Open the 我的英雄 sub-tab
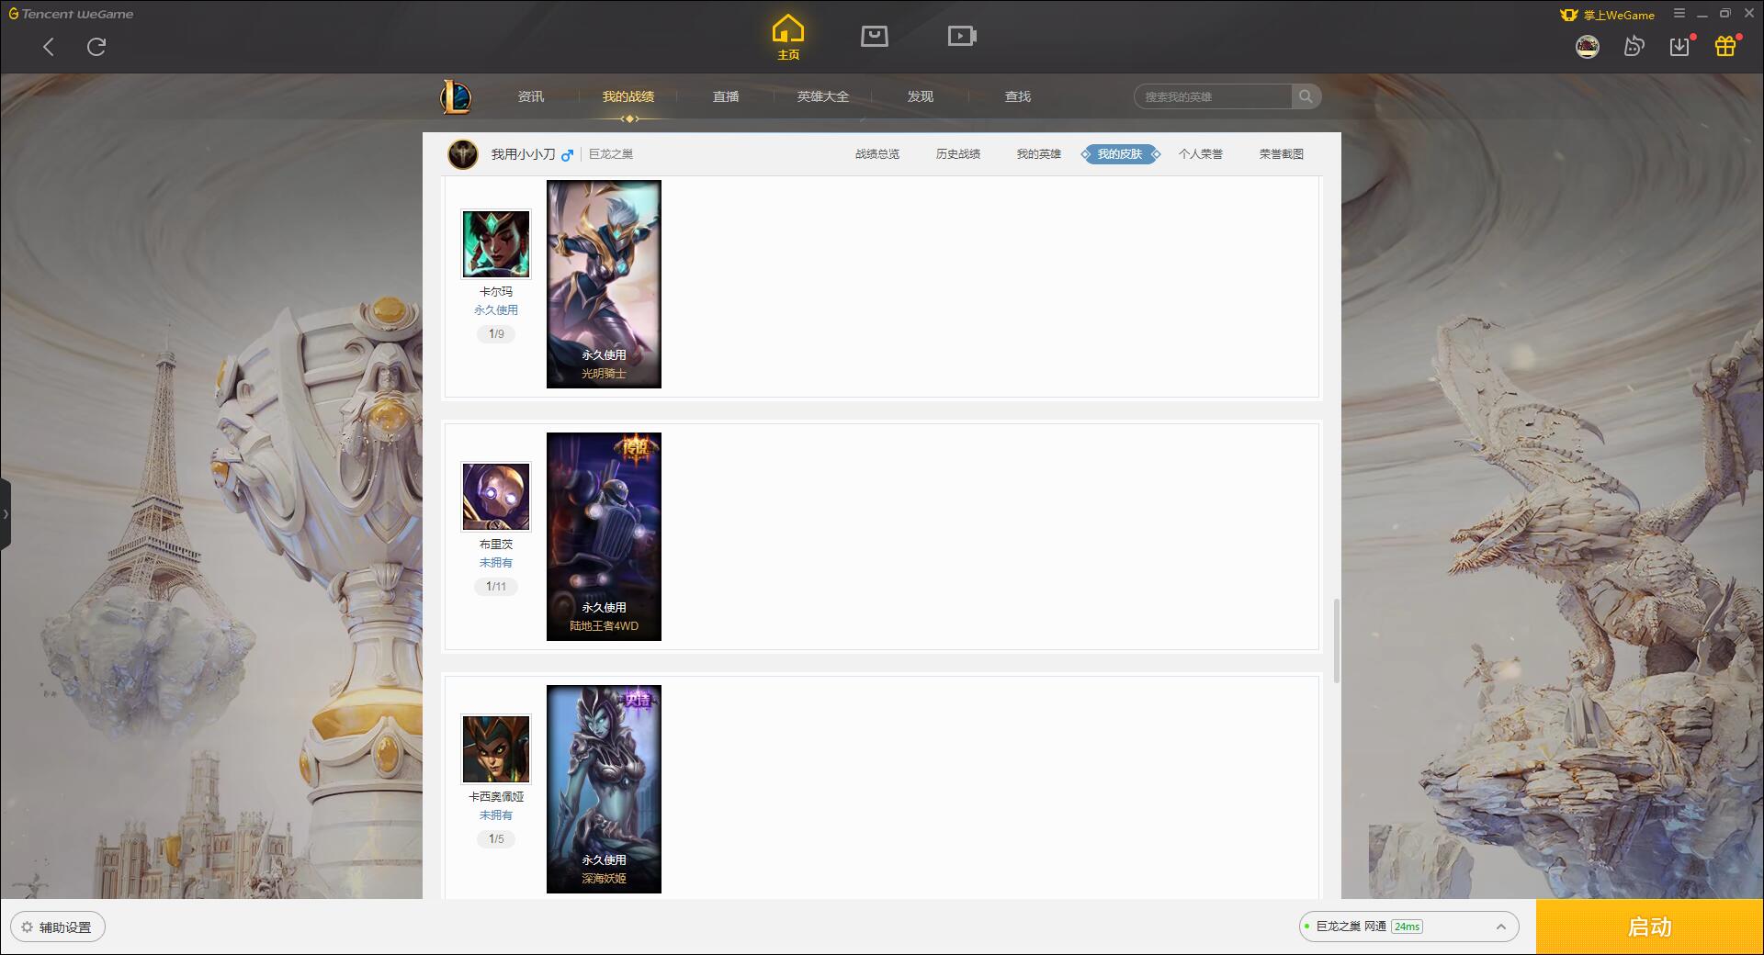 1039,154
